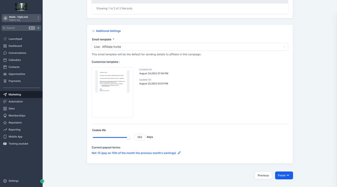The image size is (337, 187).
Task: Click the Net-15 payout terms link
Action: tap(134, 153)
